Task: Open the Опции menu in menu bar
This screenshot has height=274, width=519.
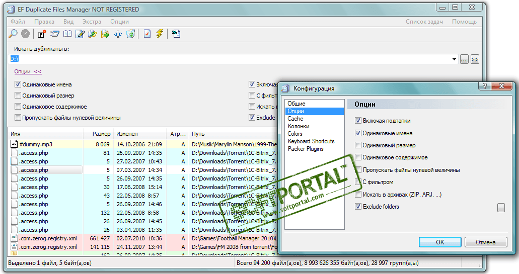Action: pos(119,22)
